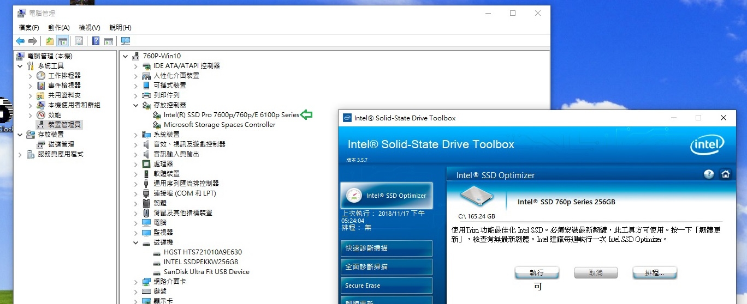Open Help via the blue question-mark toolbar icon
The height and width of the screenshot is (304, 747).
96,41
